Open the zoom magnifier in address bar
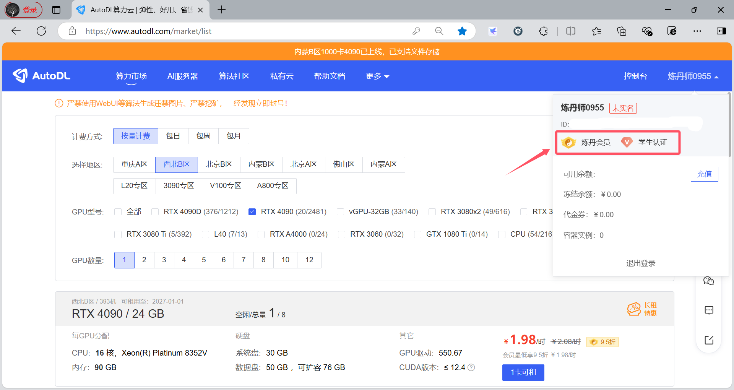The height and width of the screenshot is (390, 734). click(439, 31)
